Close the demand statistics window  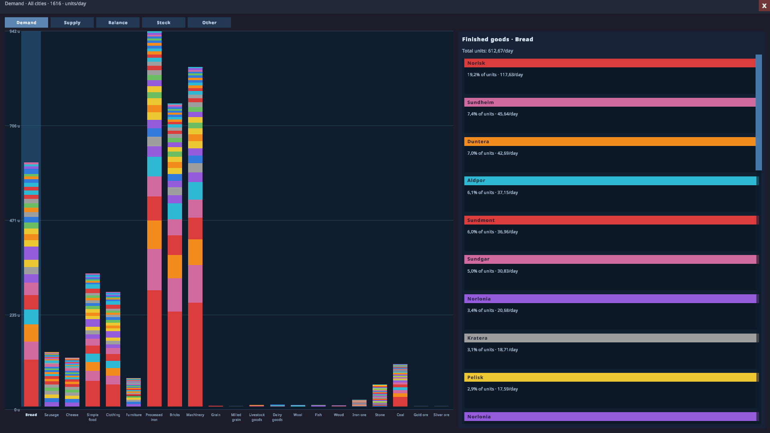[x=764, y=6]
